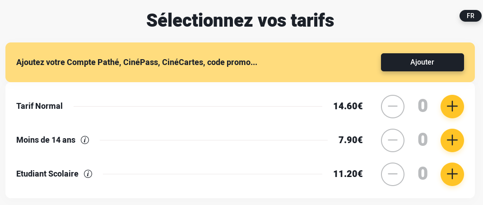Click the Moins de 14 ans quantity number

click(423, 140)
